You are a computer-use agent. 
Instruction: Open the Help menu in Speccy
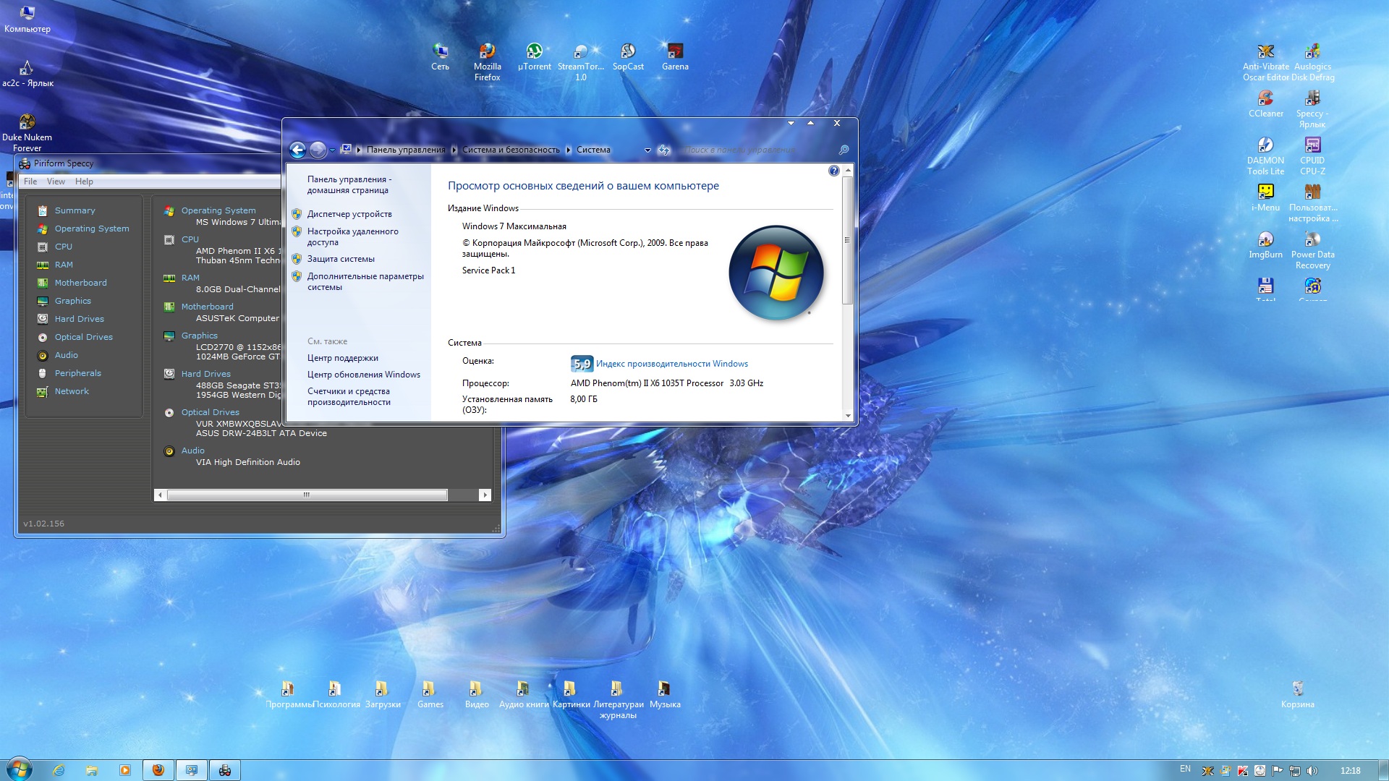[84, 182]
